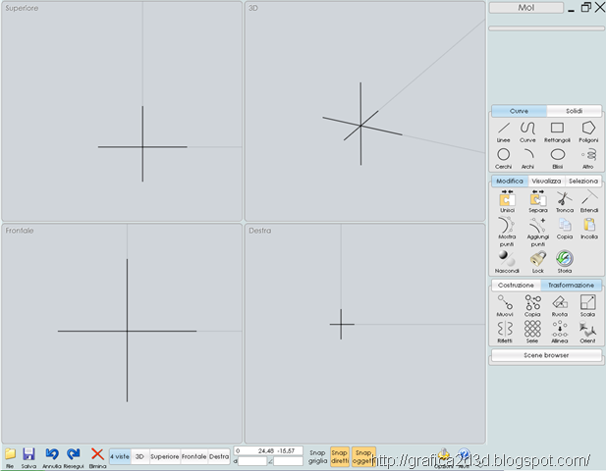Choose the Cerchi circle tool
The height and width of the screenshot is (471, 606).
click(503, 159)
